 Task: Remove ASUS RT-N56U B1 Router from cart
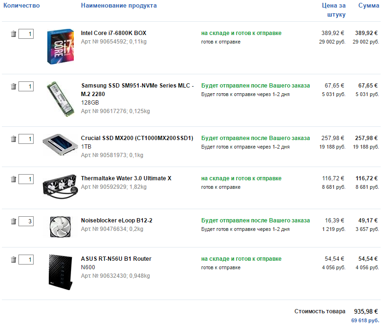click(x=13, y=259)
